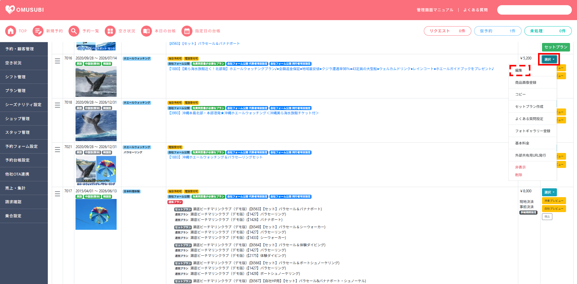Expand the 選択 dropdown for plan 7017

click(549, 192)
